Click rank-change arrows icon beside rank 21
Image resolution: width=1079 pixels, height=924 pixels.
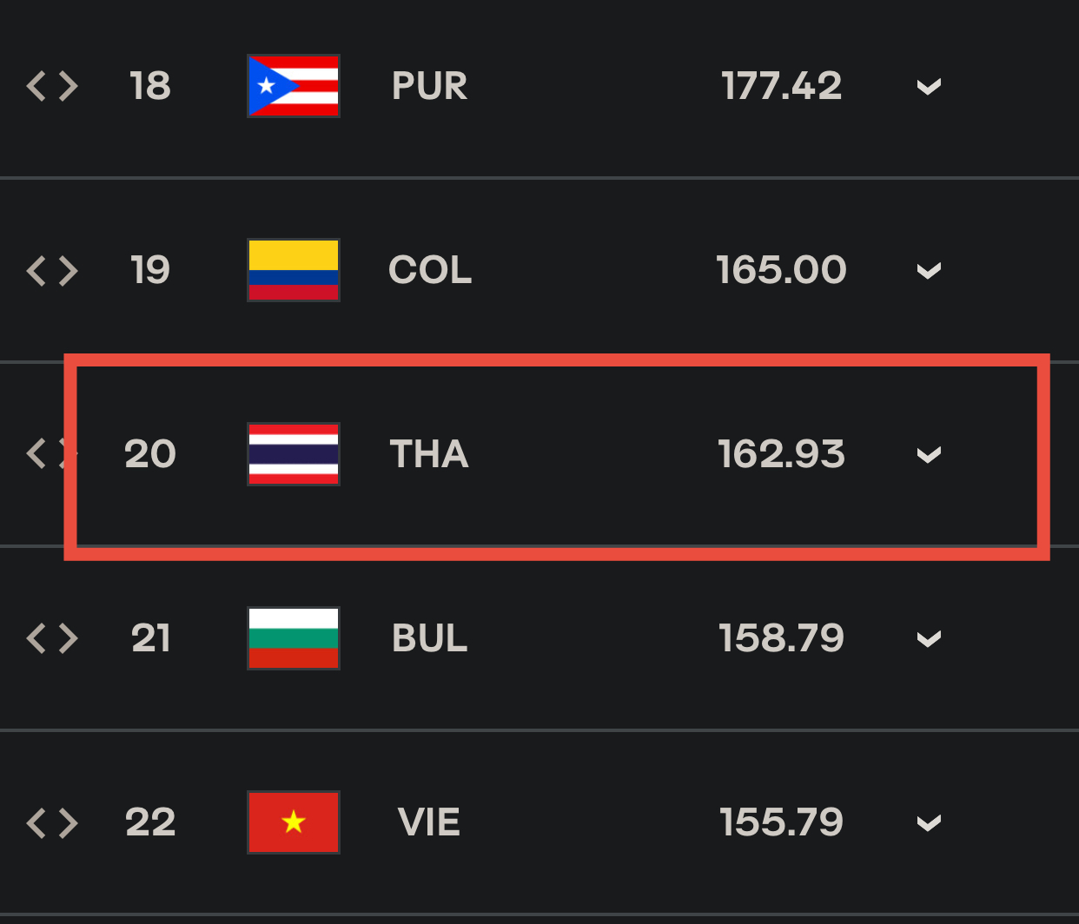[x=52, y=638]
